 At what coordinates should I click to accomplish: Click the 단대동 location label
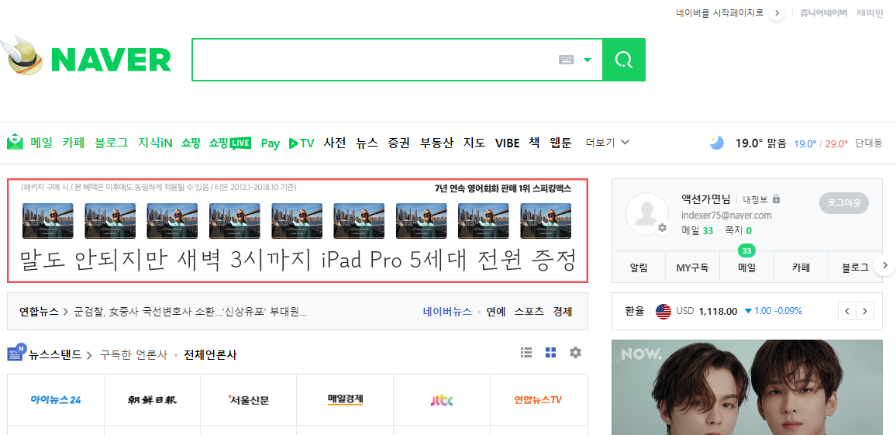click(869, 143)
